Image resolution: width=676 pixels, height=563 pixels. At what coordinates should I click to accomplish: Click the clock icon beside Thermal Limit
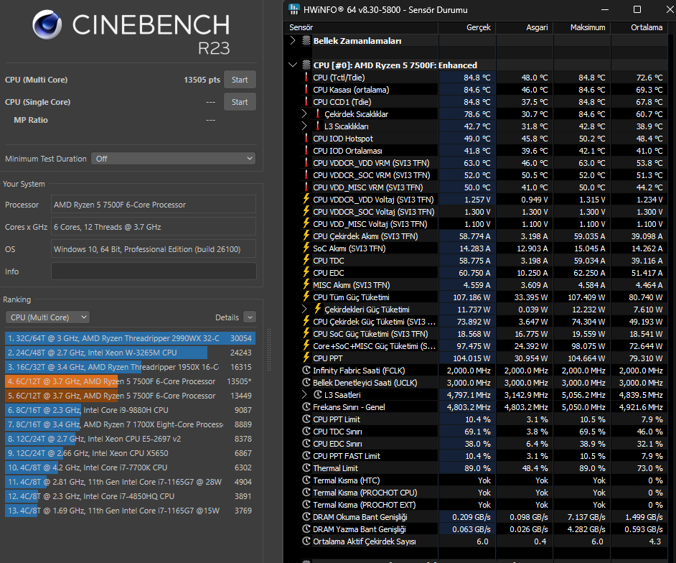(x=306, y=467)
